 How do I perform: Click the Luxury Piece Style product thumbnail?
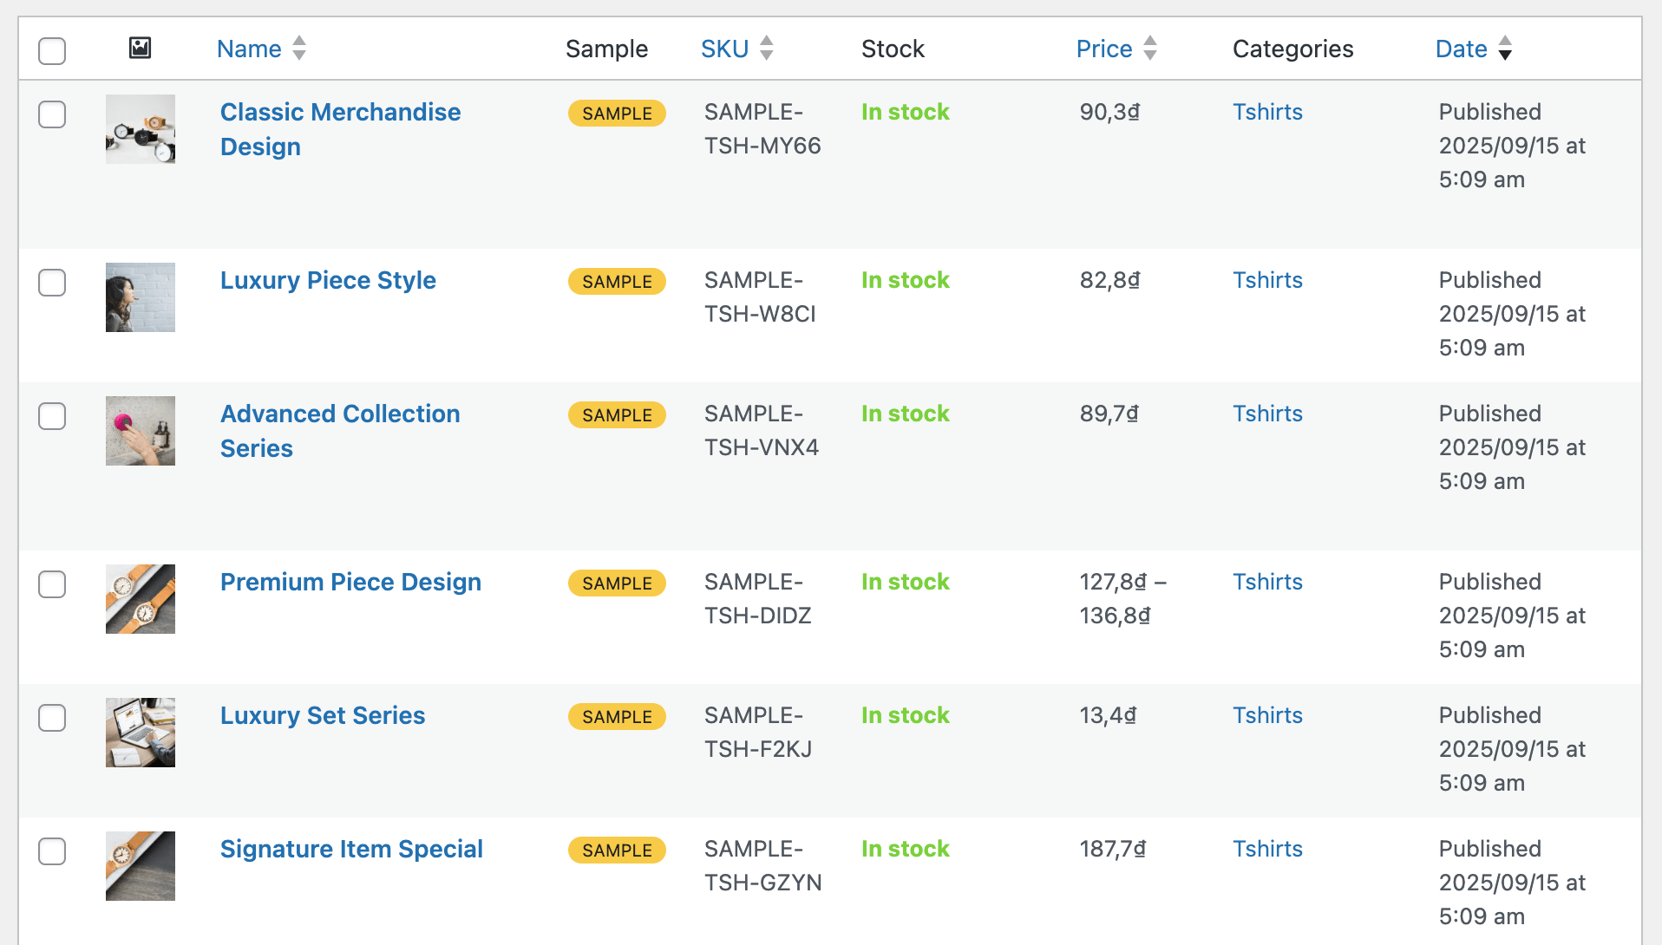[x=141, y=297]
